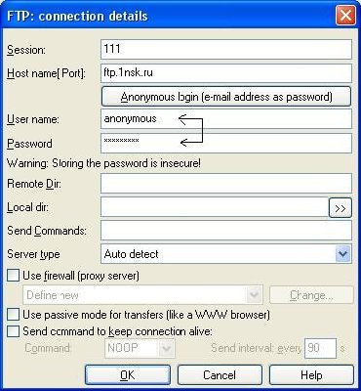Toggle passive mode for transfers checkbox
Screen dimensions: 361x391
pyautogui.click(x=14, y=315)
